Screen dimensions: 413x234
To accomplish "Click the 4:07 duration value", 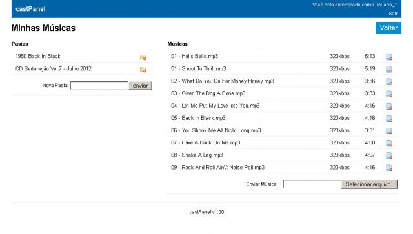I will coord(370,155).
